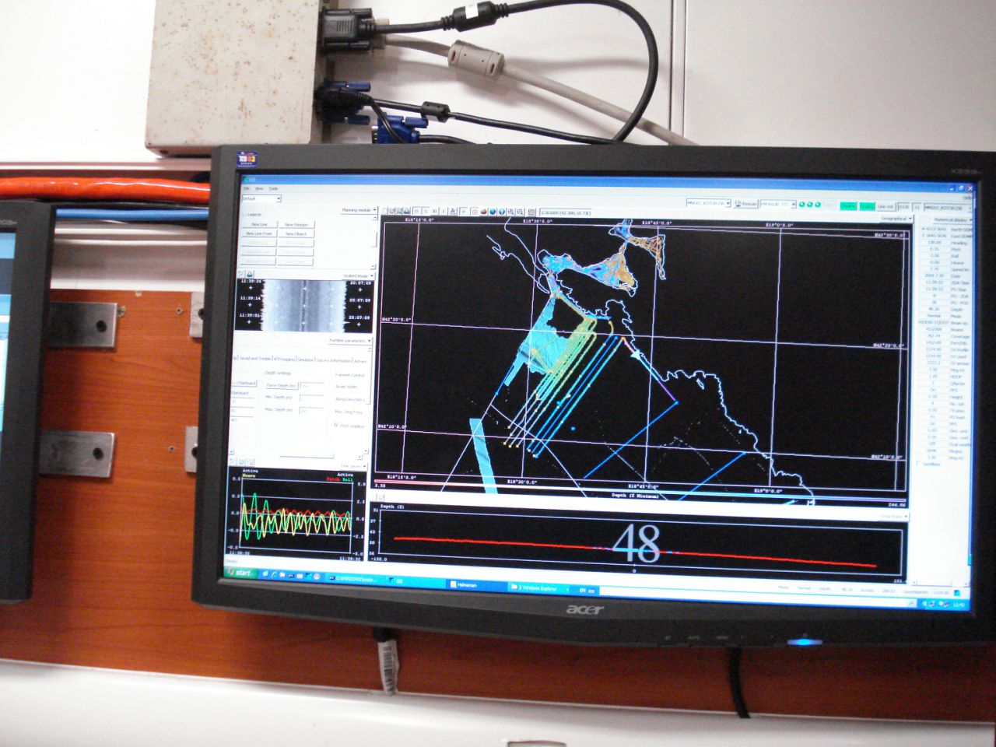Expand the Runtime parameters dropdown
996x747 pixels.
click(x=349, y=341)
